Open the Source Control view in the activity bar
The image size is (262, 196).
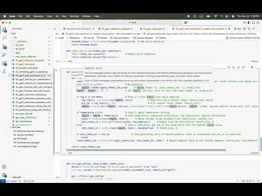[x=4, y=47]
